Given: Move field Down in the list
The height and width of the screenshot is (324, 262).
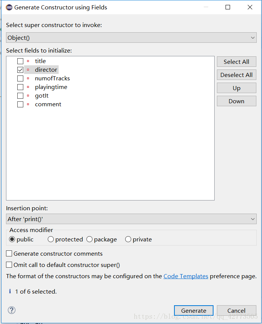Looking at the screenshot, I should tap(236, 101).
